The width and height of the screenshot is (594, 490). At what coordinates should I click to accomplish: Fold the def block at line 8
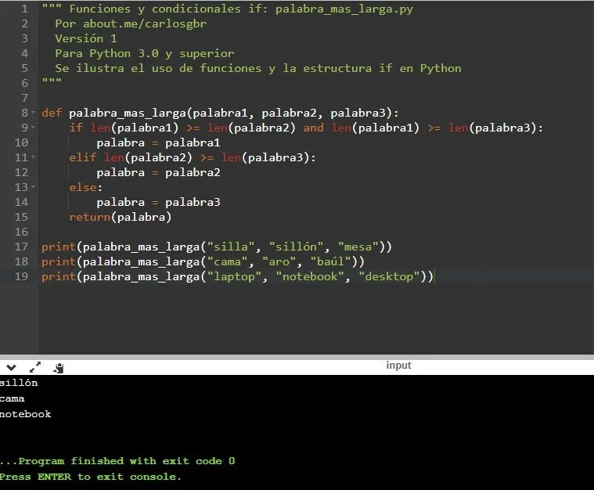coord(34,113)
